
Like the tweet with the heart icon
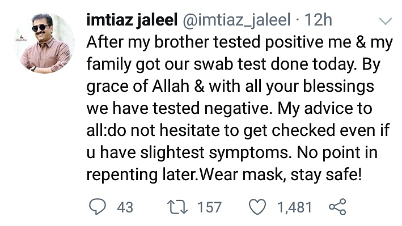tap(257, 207)
